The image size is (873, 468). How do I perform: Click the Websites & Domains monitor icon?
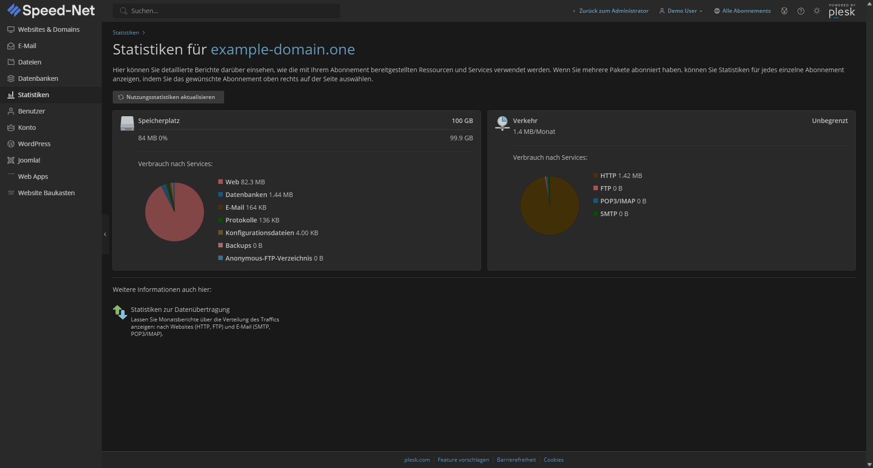pyautogui.click(x=11, y=30)
